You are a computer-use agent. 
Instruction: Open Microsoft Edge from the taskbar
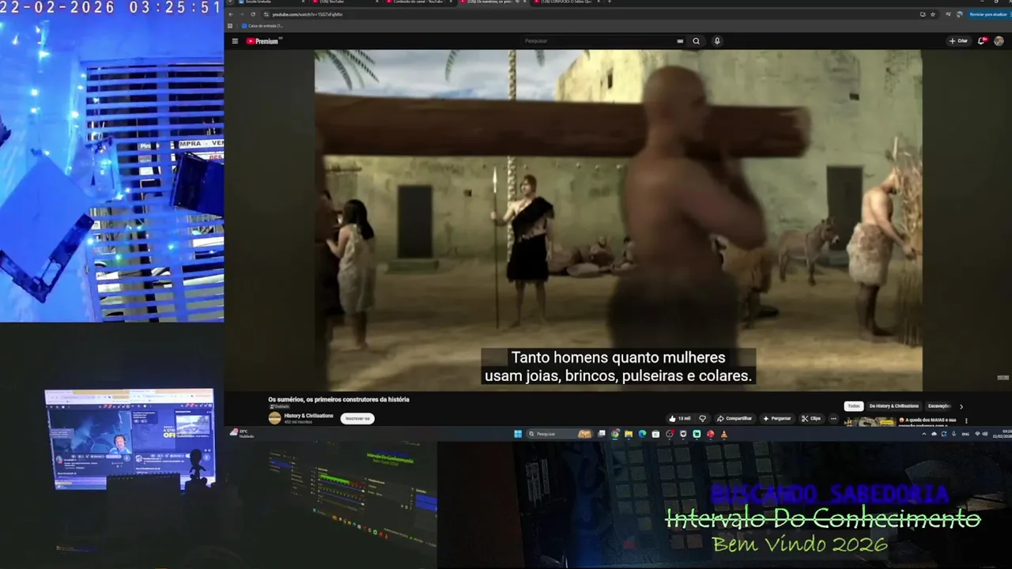642,434
